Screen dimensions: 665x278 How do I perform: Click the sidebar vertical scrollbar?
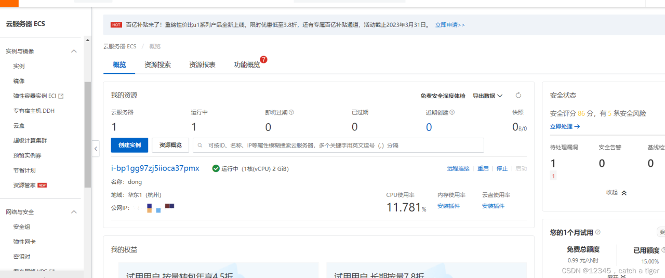click(x=87, y=135)
